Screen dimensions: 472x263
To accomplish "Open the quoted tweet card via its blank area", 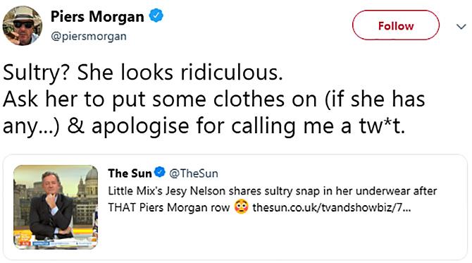I will tap(283, 236).
